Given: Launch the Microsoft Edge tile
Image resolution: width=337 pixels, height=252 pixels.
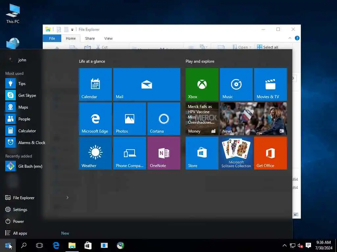Looking at the screenshot, I should (x=95, y=119).
